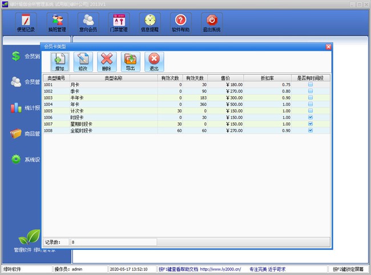Toggle time period checkbox for 年卡
371x275 pixels.
point(310,104)
